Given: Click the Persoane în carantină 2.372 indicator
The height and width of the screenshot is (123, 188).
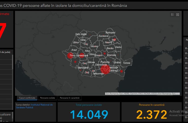Looking at the screenshot, I should pyautogui.click(x=151, y=112).
